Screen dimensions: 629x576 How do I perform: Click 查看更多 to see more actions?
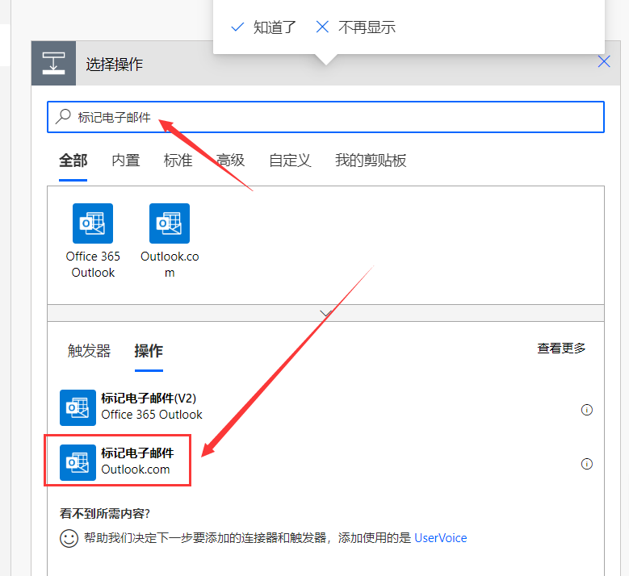(561, 349)
